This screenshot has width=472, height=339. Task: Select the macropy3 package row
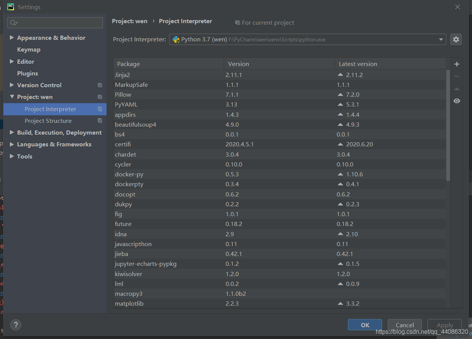coord(280,293)
